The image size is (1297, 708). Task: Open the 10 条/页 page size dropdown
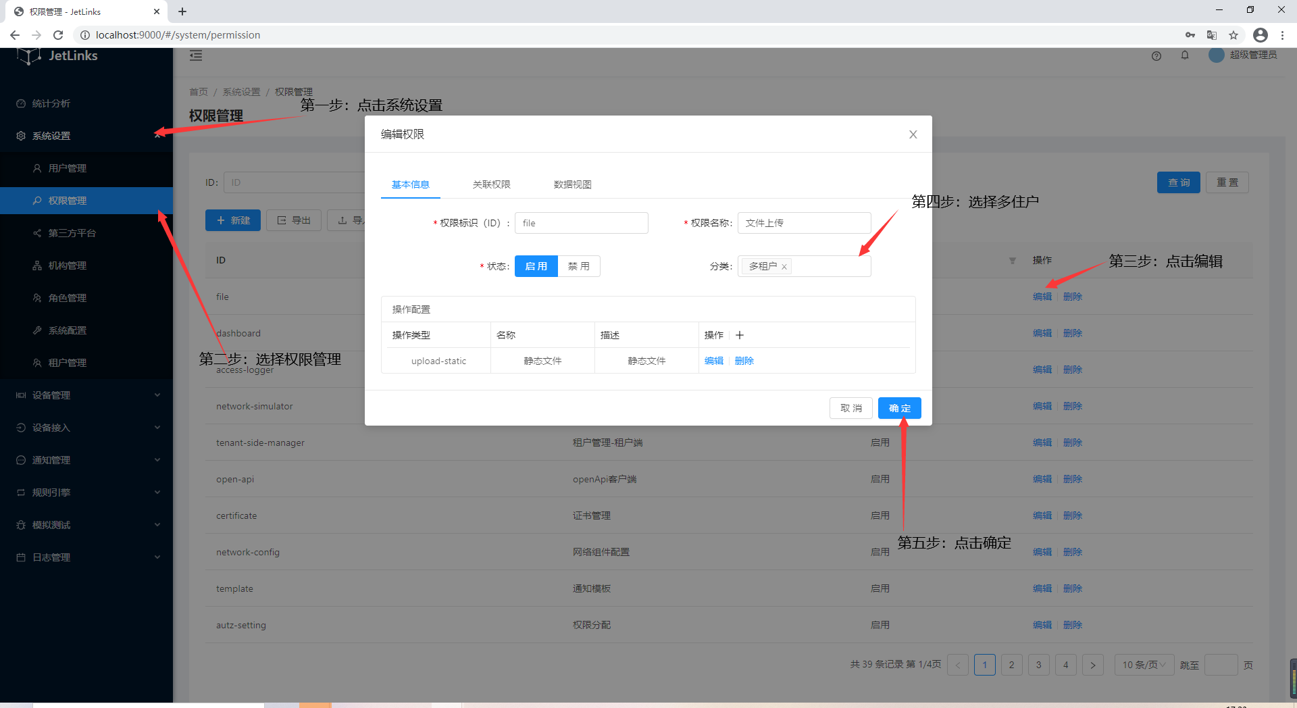(x=1144, y=665)
